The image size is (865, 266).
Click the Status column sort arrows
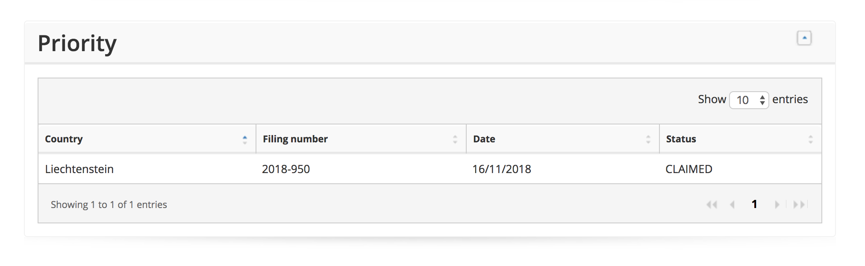coord(810,139)
